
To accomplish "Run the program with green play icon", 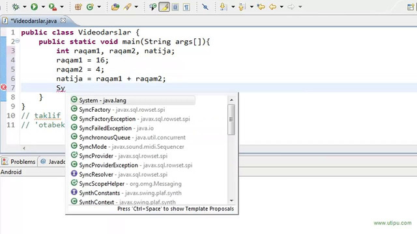I will [34, 6].
